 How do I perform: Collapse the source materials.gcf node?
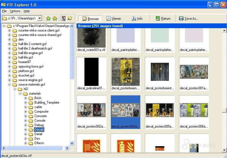point(9,84)
